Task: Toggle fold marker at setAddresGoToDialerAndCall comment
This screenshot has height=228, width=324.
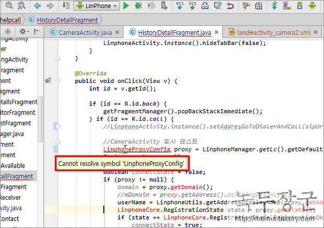Action: pos(58,126)
